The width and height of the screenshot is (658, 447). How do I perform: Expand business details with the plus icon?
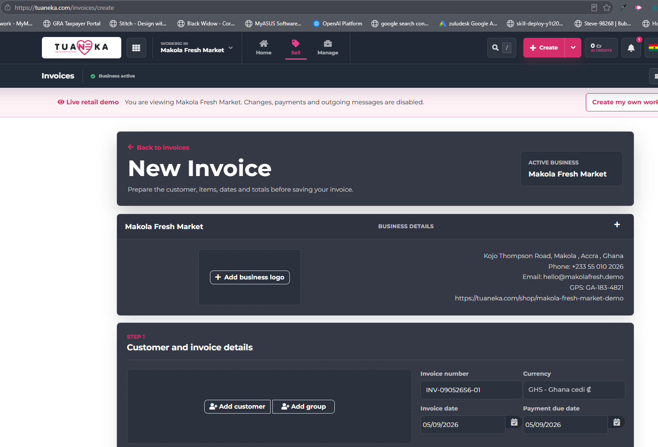pyautogui.click(x=617, y=225)
